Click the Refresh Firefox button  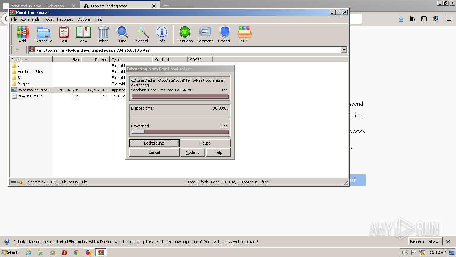point(425,241)
